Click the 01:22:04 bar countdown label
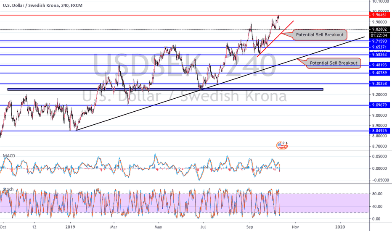This screenshot has width=392, height=231. coord(379,35)
